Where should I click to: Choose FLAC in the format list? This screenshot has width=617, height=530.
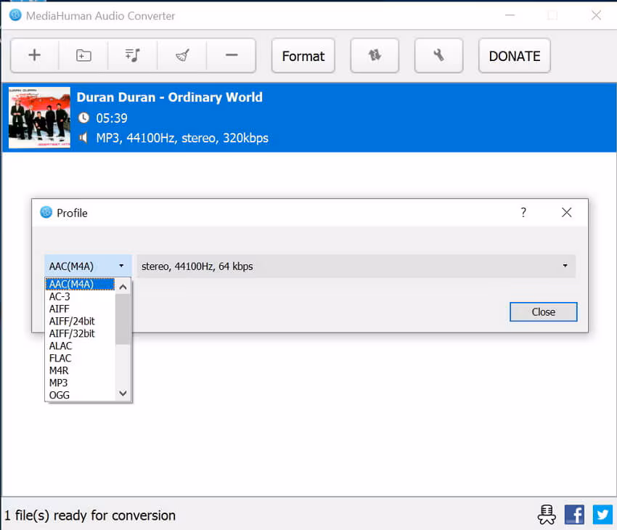80,358
